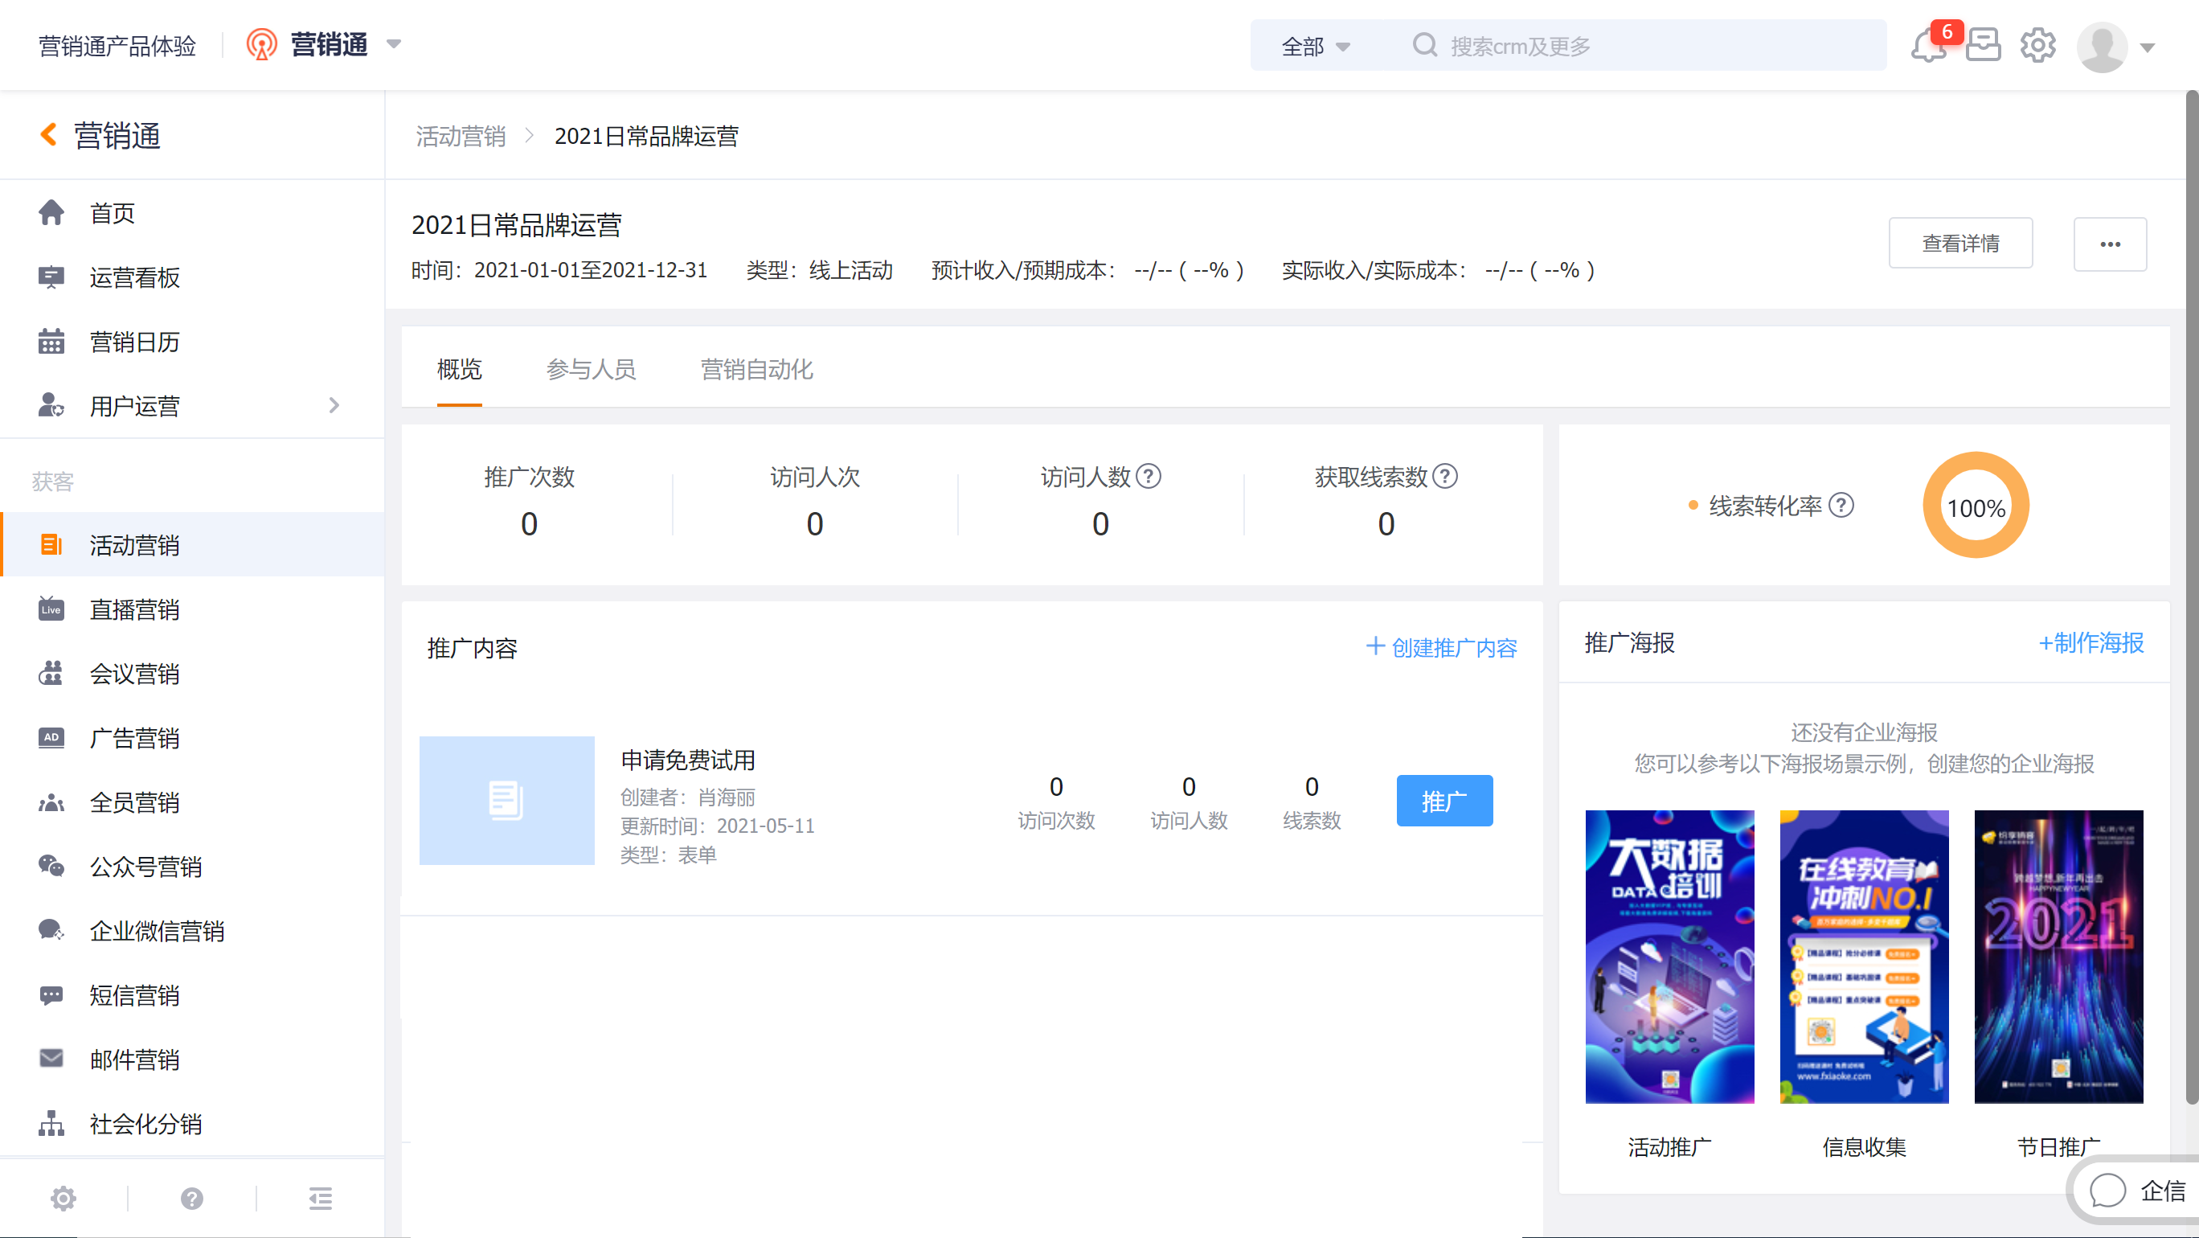Click the 直播营销 Live icon
This screenshot has height=1238, width=2199.
coord(51,609)
